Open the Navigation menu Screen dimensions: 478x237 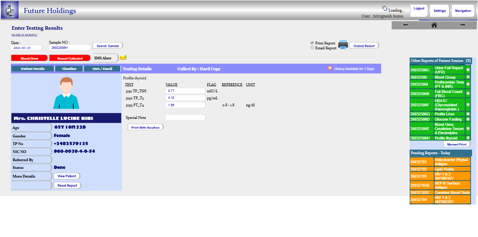pos(463,11)
